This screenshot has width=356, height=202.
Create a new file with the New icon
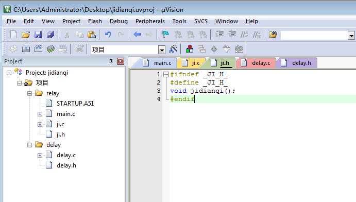[x=13, y=35]
